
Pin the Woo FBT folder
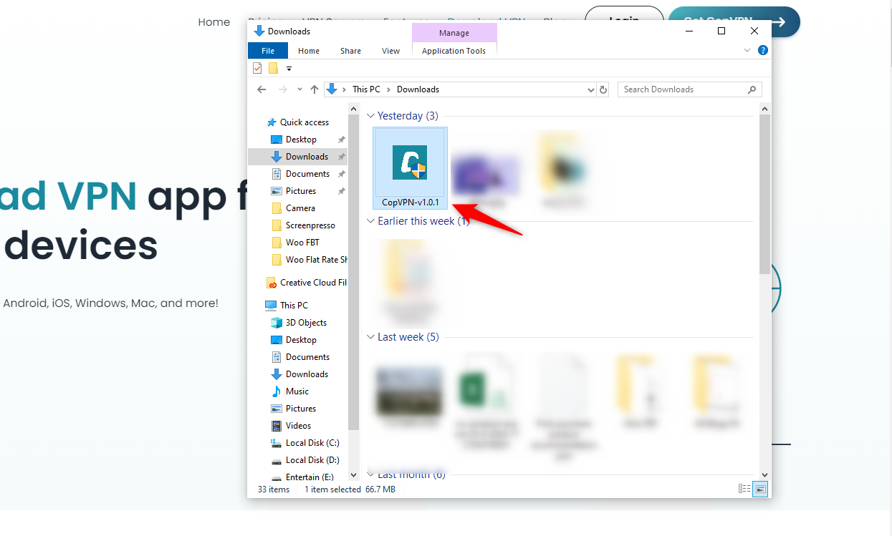342,242
